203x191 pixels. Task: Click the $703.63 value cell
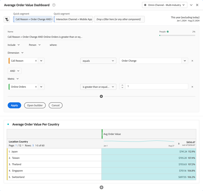tap(149, 164)
